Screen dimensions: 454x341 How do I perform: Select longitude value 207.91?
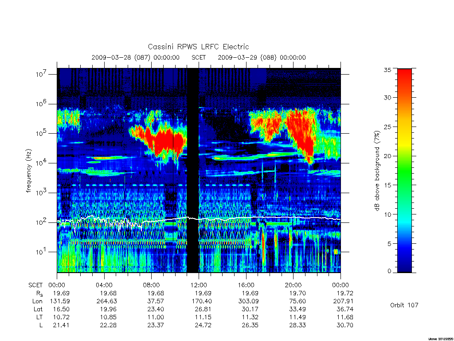point(343,301)
